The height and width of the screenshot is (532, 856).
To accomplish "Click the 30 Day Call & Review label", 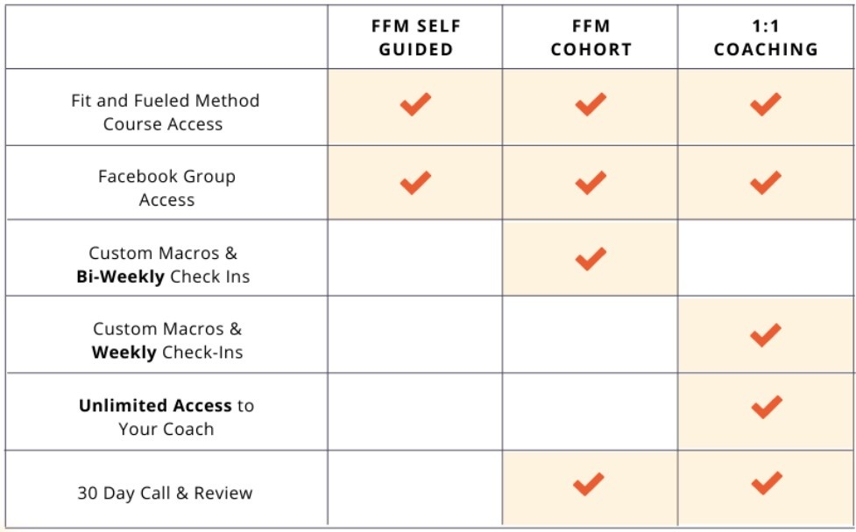I will click(x=165, y=493).
